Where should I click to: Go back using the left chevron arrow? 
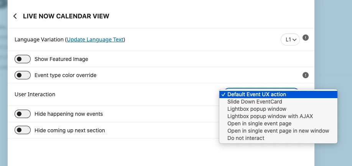coord(15,16)
